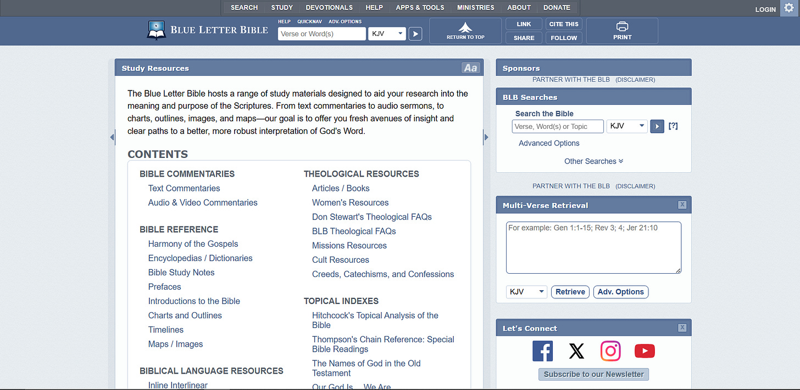Click the FOLLOW button
Viewport: 800px width, 390px height.
[564, 38]
